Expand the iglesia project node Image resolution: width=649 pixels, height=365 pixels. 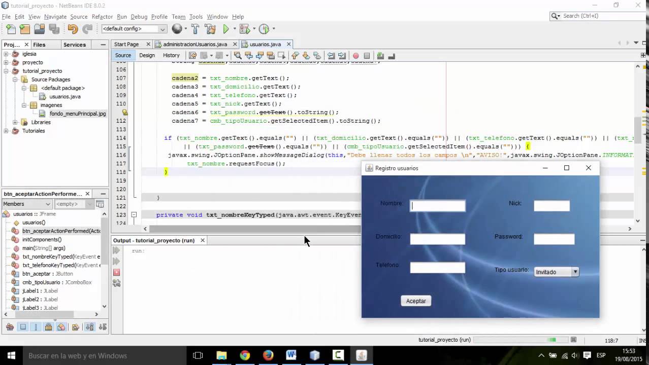click(x=6, y=54)
